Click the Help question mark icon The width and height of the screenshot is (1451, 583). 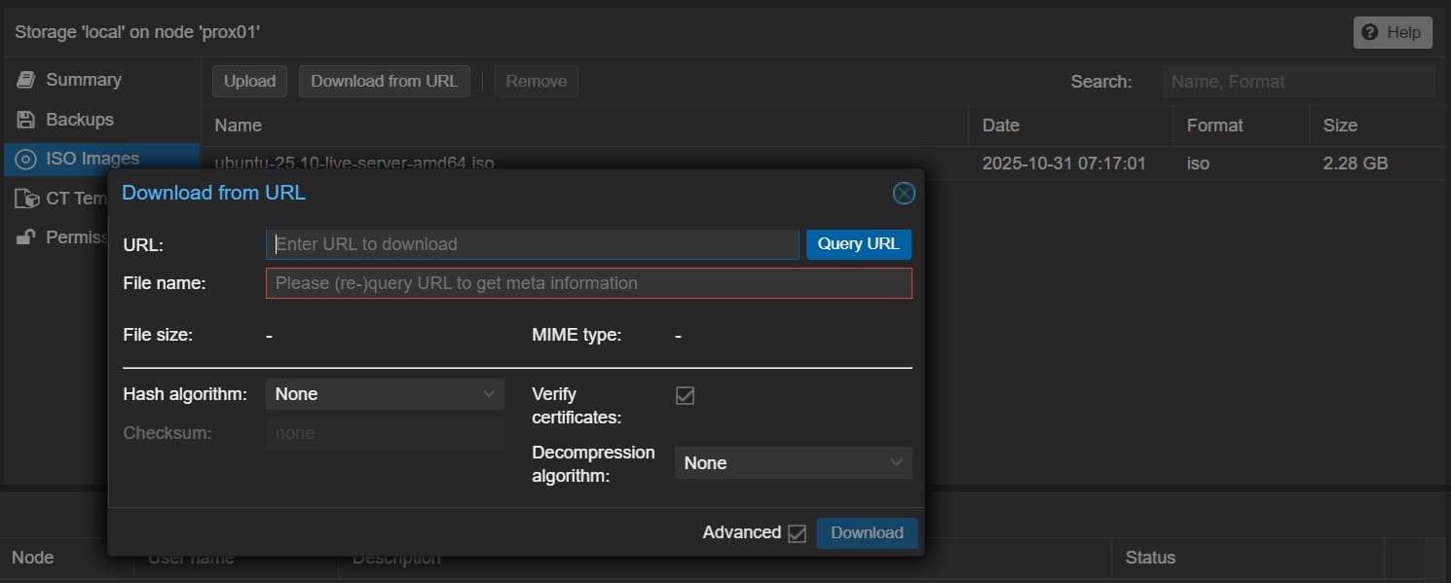tap(1371, 32)
